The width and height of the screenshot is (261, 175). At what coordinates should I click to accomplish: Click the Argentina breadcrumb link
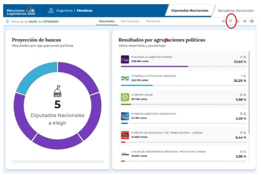coord(64,10)
